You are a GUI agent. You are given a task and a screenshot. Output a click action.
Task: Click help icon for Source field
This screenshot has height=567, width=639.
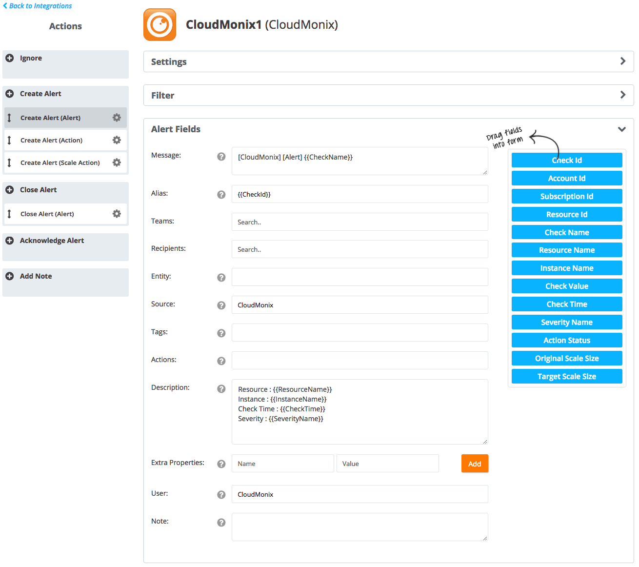(x=221, y=305)
